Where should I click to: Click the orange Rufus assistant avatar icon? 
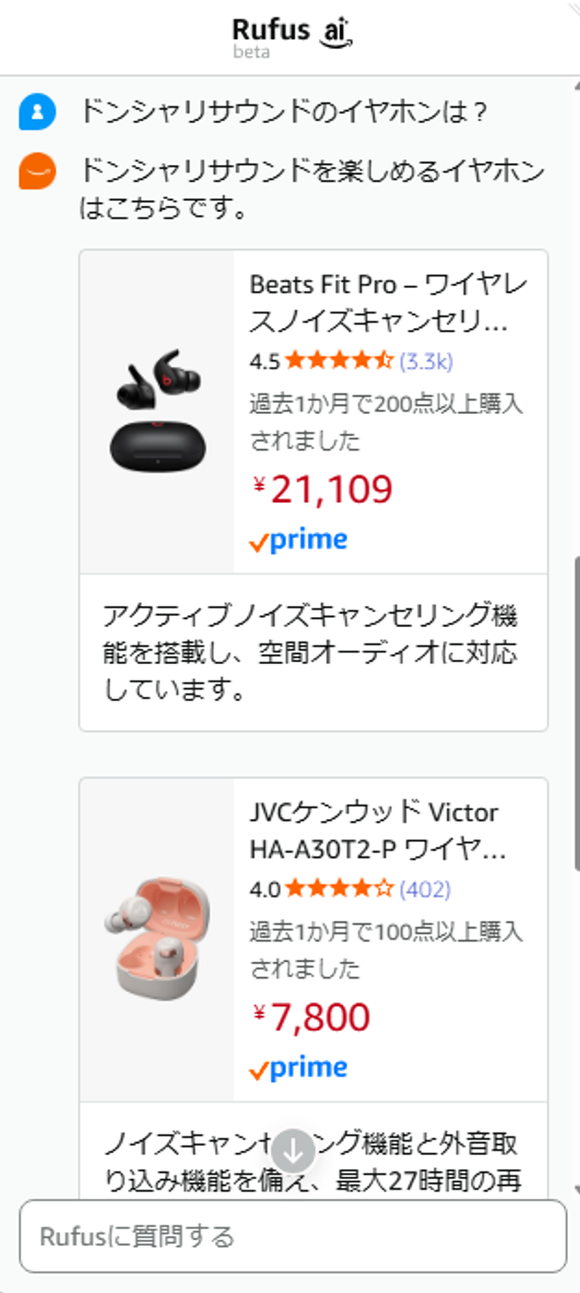pyautogui.click(x=37, y=171)
